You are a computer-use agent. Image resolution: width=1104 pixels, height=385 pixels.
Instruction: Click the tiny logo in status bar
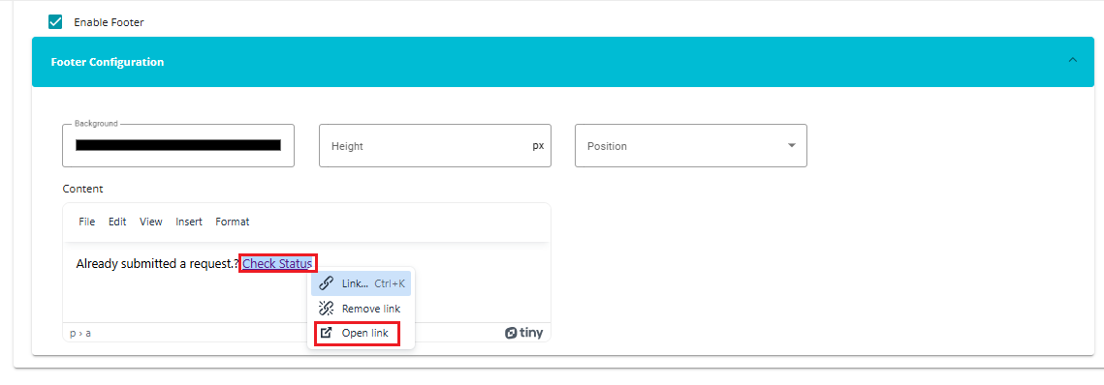pos(523,333)
